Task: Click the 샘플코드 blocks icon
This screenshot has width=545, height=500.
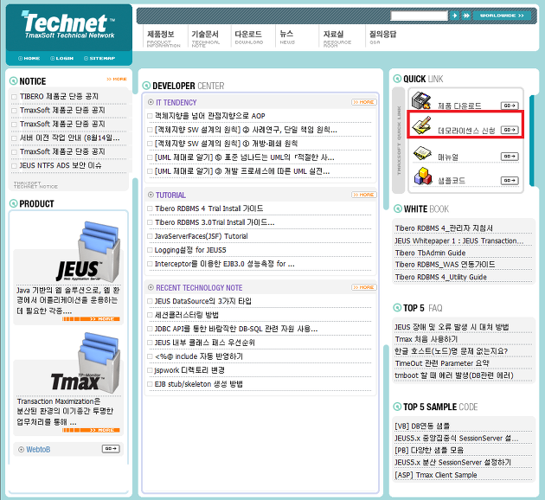Action: (423, 176)
